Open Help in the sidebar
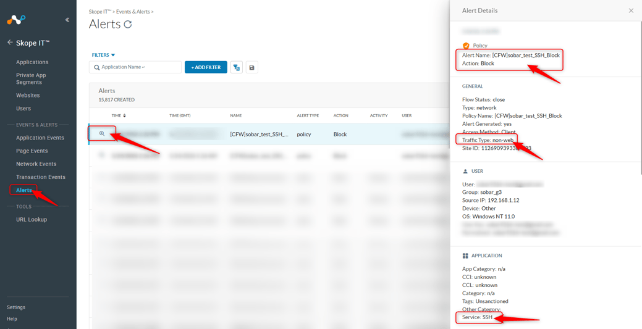The height and width of the screenshot is (329, 642). (x=12, y=319)
